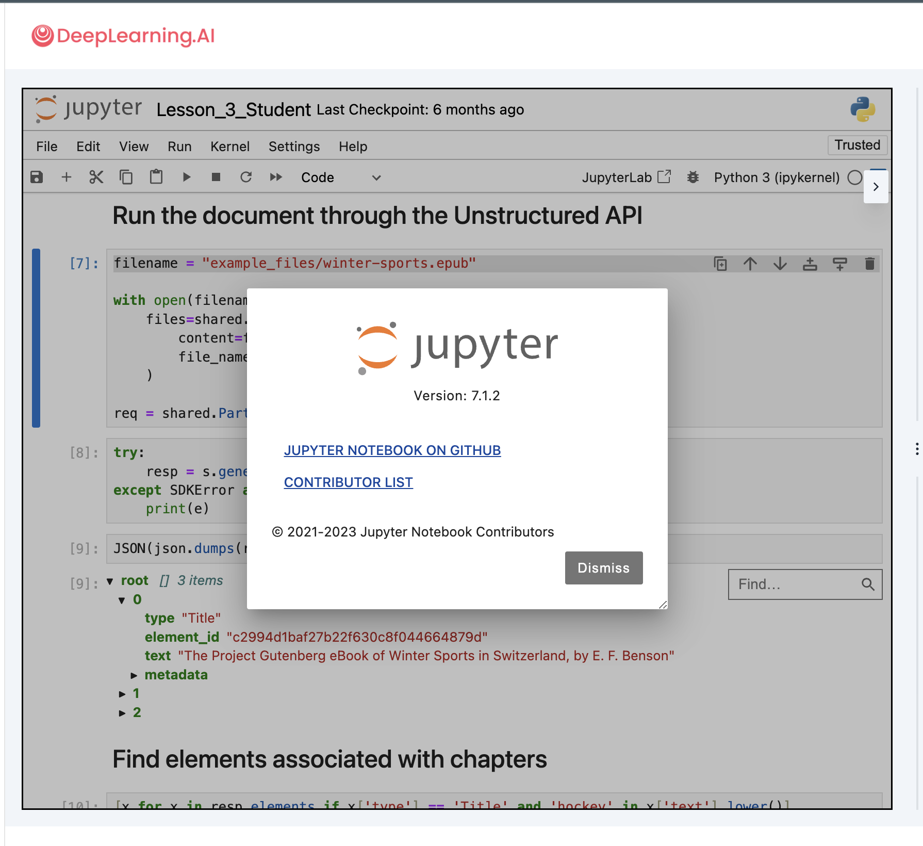Interrupt the kernel stop icon
The height and width of the screenshot is (846, 923).
click(x=216, y=177)
